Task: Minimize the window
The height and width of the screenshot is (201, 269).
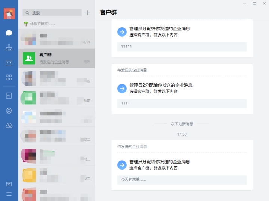Action: point(244,3)
